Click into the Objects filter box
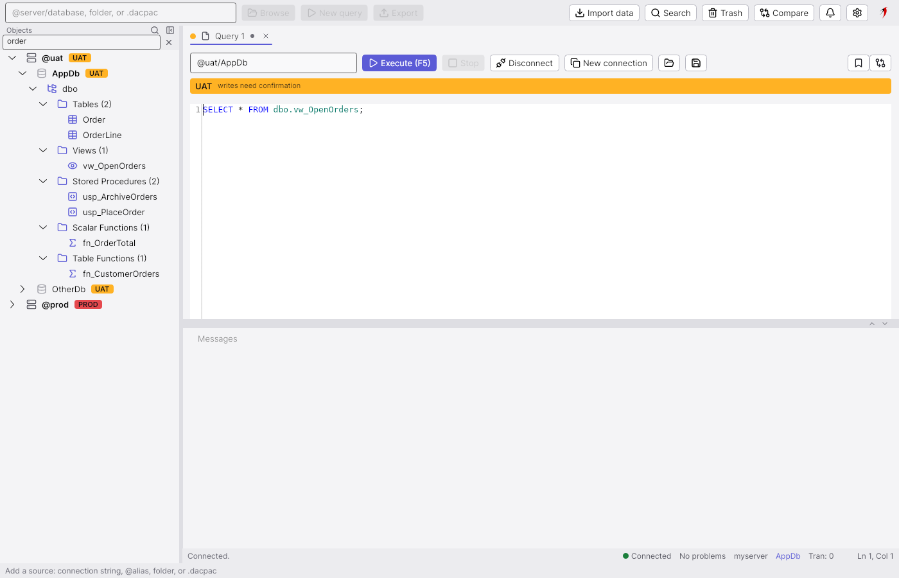The height and width of the screenshot is (578, 899). click(82, 42)
